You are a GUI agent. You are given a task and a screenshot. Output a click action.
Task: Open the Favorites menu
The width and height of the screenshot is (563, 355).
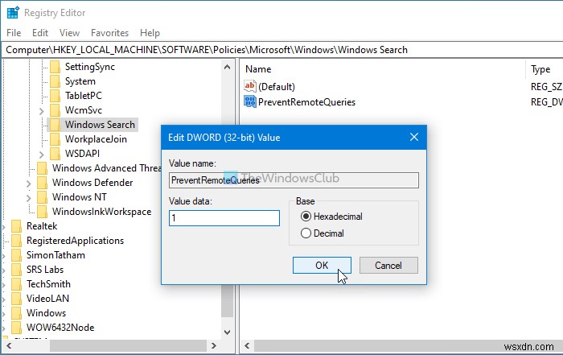click(x=109, y=33)
